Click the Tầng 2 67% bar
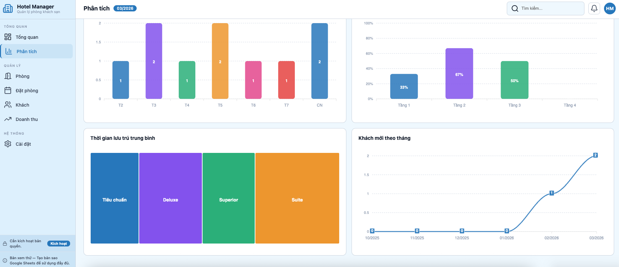The height and width of the screenshot is (267, 619). (x=459, y=74)
